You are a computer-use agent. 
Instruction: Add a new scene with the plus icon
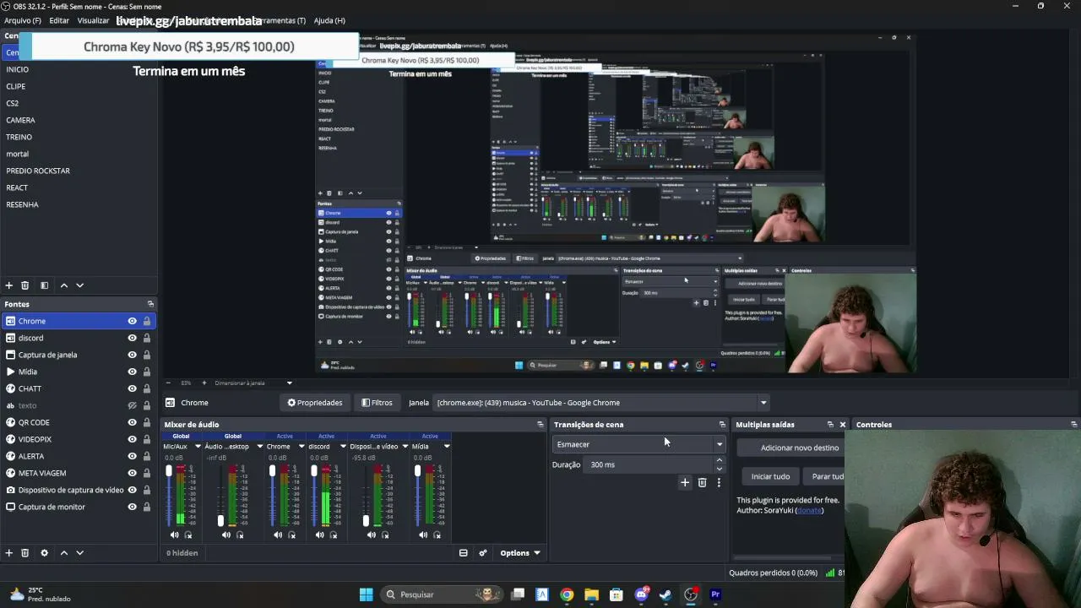tap(9, 285)
